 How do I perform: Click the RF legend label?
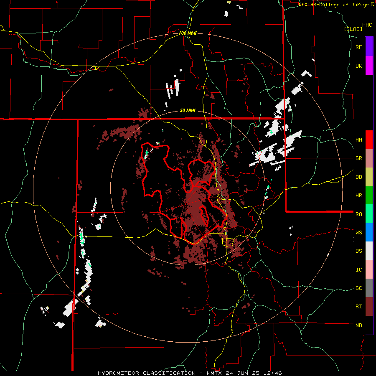coord(358,47)
